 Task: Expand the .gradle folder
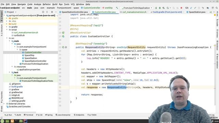pos(7,18)
